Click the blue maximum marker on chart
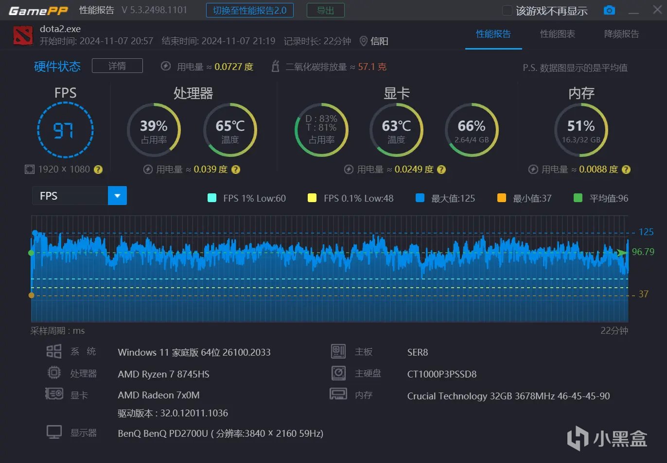This screenshot has width=667, height=463. (35, 233)
